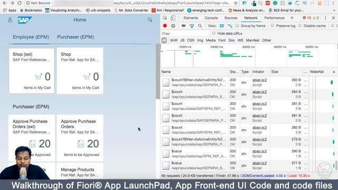Open the Shop (ext) tile
The height and width of the screenshot is (190, 338).
coord(32,71)
